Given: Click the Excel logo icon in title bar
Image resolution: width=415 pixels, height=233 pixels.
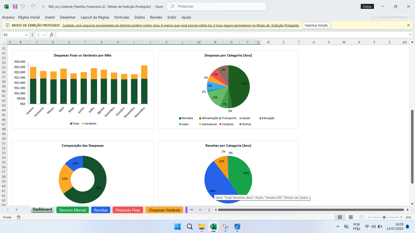Looking at the screenshot, I should [x=6, y=6].
